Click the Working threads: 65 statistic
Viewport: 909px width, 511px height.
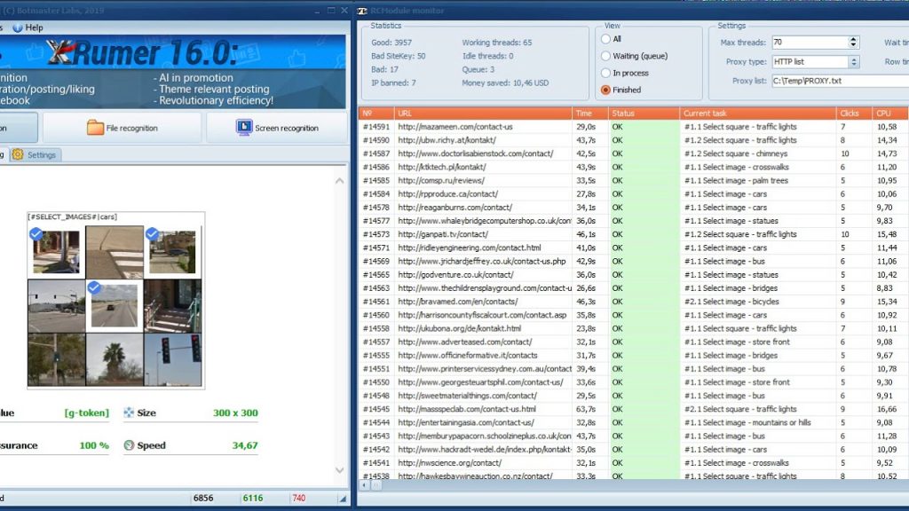pyautogui.click(x=497, y=43)
